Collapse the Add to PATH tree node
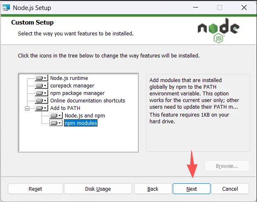The image size is (257, 202). 27,108
